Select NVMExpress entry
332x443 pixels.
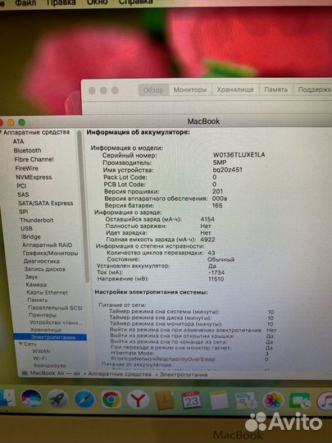(34, 177)
